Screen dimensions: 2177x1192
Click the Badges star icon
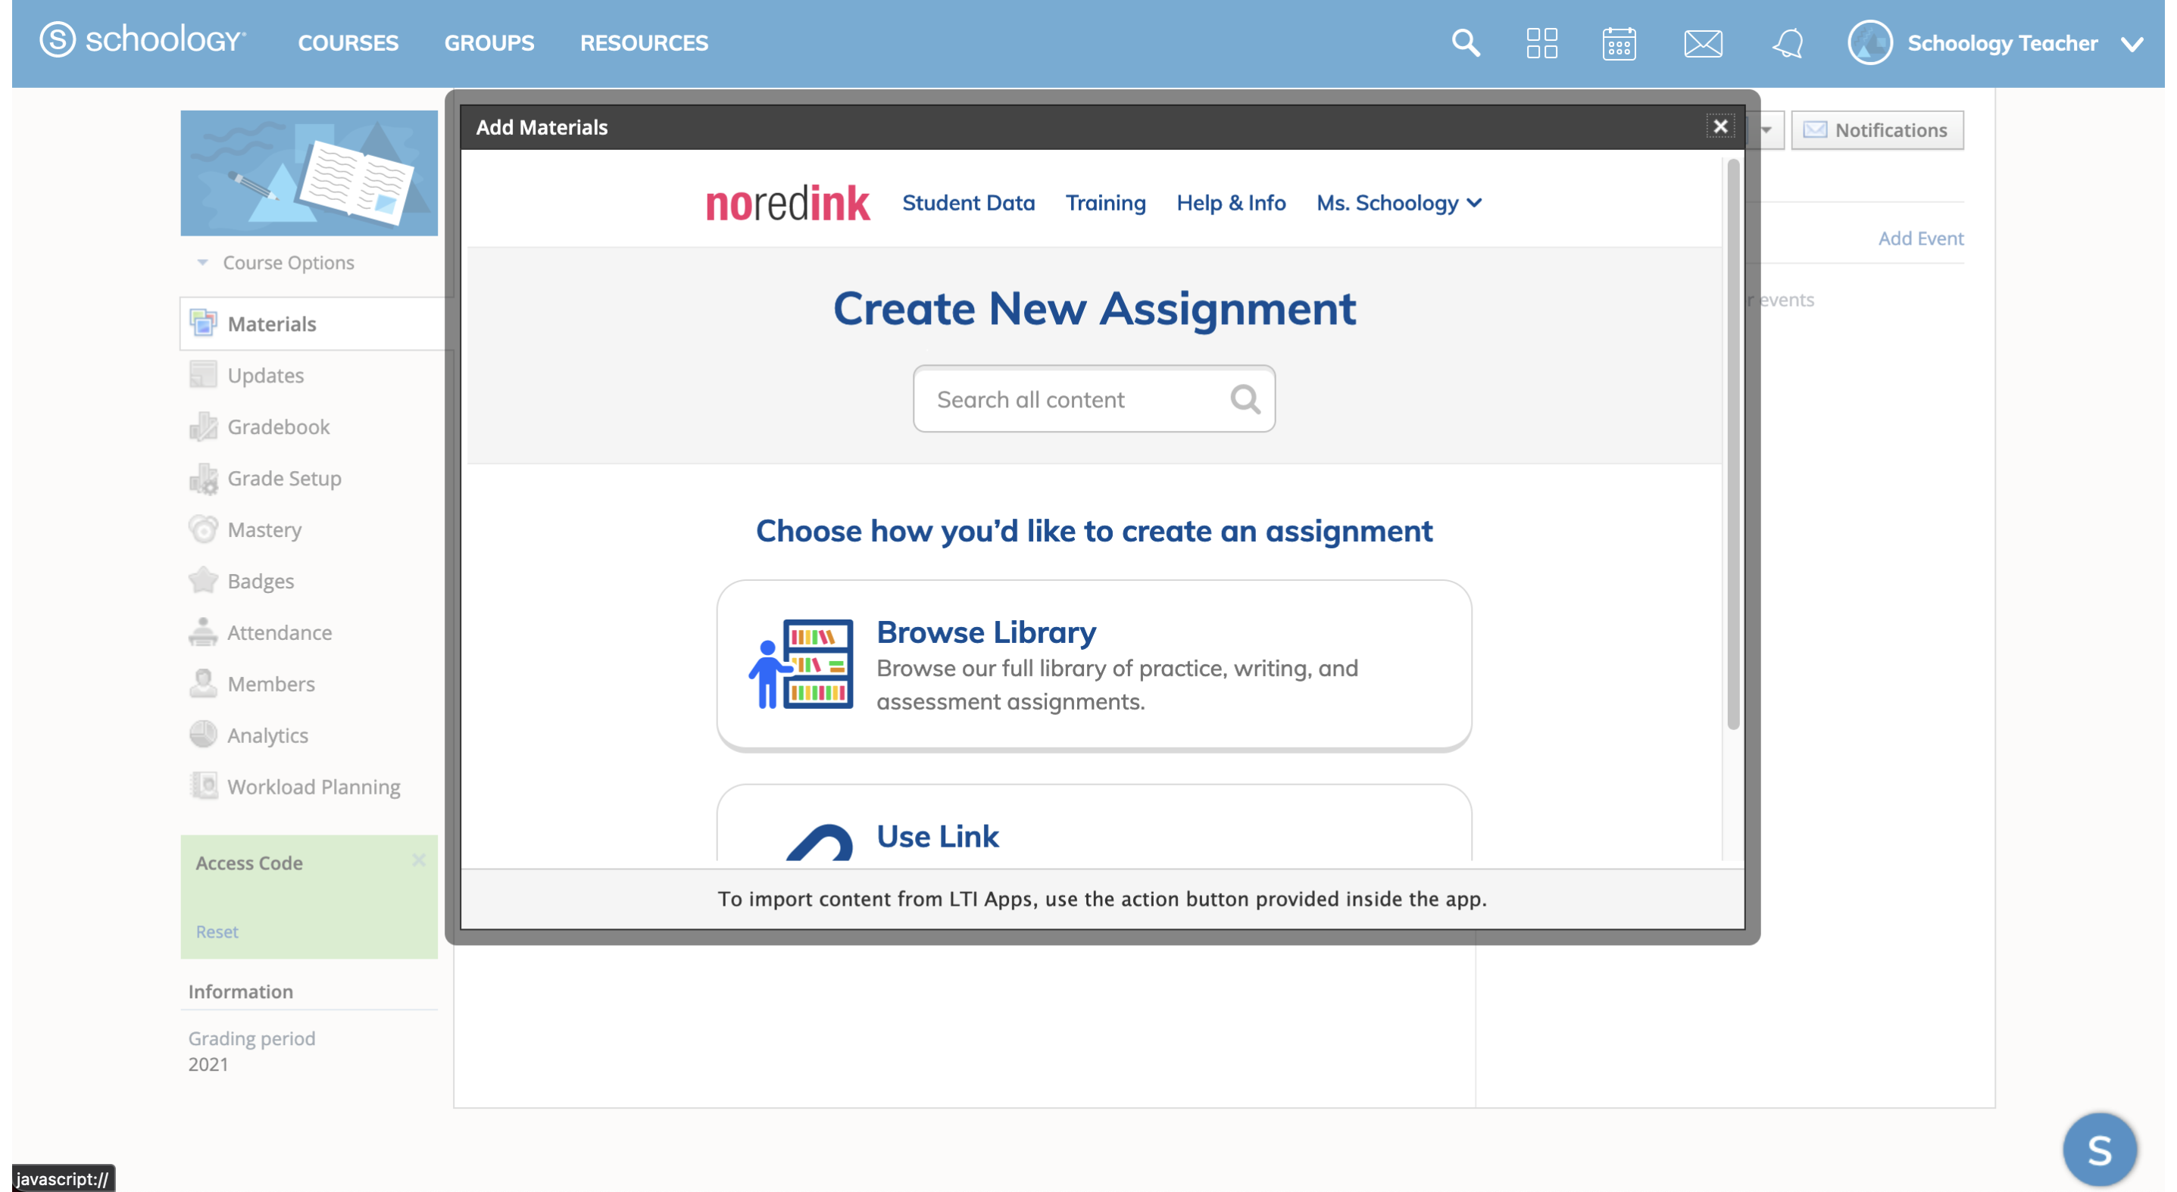click(x=203, y=580)
